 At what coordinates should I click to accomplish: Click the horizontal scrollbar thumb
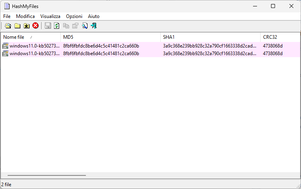point(47,175)
